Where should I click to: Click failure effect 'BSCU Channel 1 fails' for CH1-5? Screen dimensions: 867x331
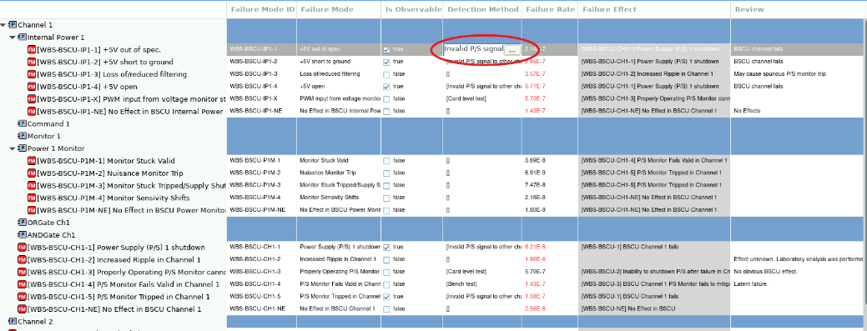654,296
